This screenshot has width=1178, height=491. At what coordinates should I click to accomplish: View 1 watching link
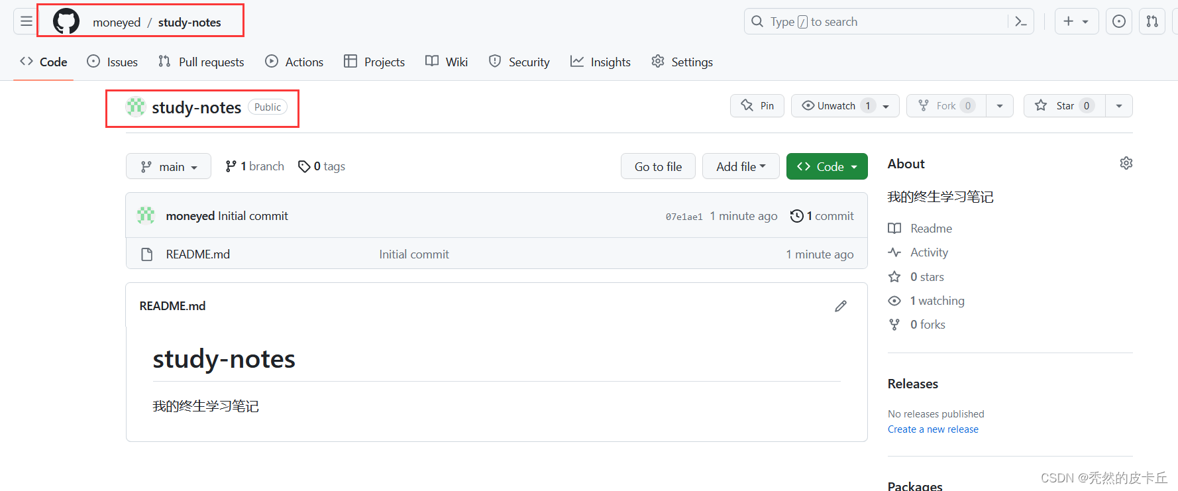(x=926, y=301)
